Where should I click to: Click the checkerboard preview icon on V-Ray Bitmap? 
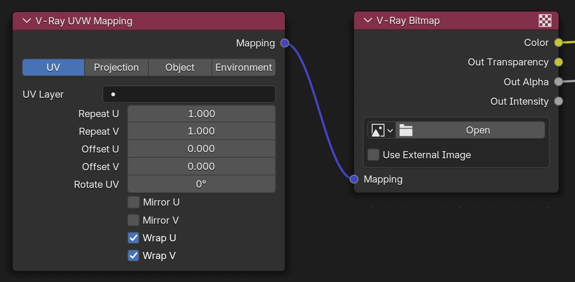(x=545, y=20)
